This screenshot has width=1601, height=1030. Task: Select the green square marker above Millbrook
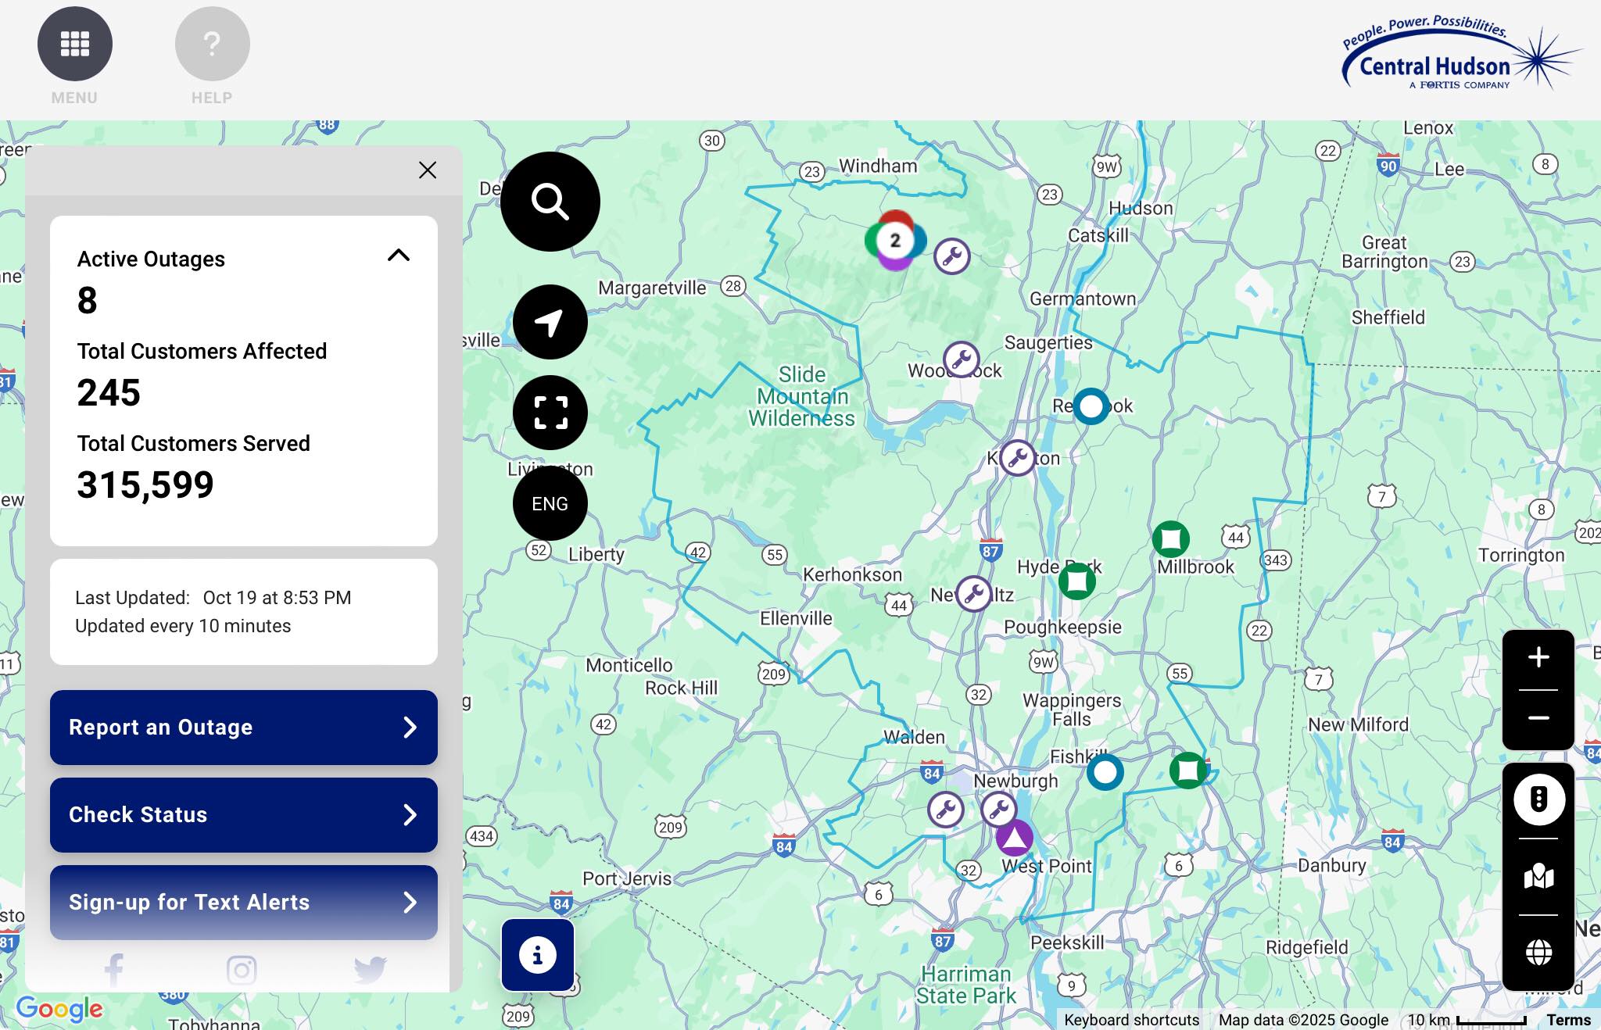[1170, 538]
